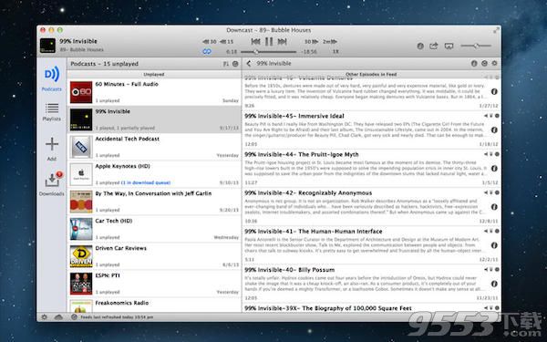Select the 99% Invisible podcast row
547x342 pixels.
tap(154, 119)
